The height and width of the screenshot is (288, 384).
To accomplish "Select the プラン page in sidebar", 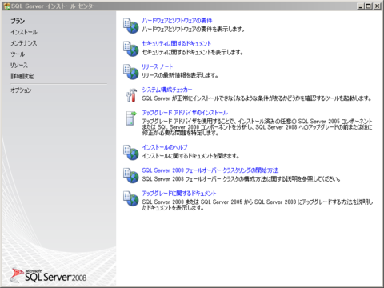I will 18,21.
